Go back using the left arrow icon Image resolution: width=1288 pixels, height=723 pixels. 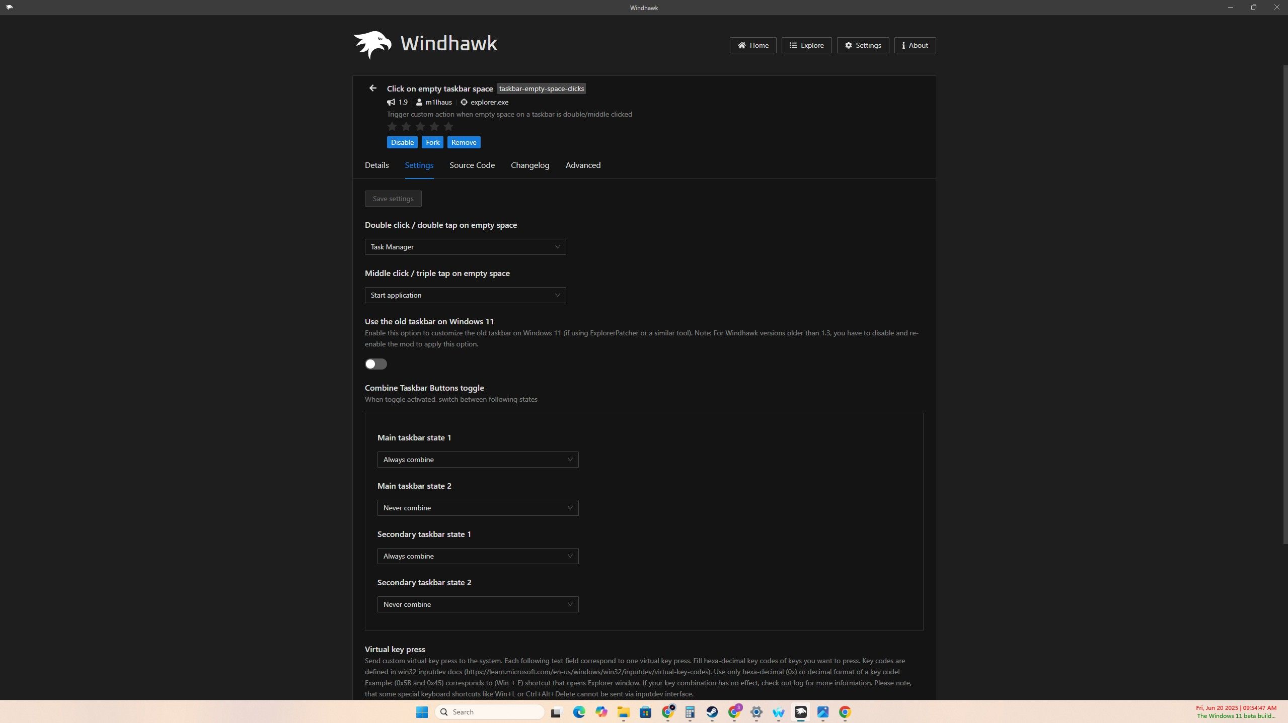(372, 88)
